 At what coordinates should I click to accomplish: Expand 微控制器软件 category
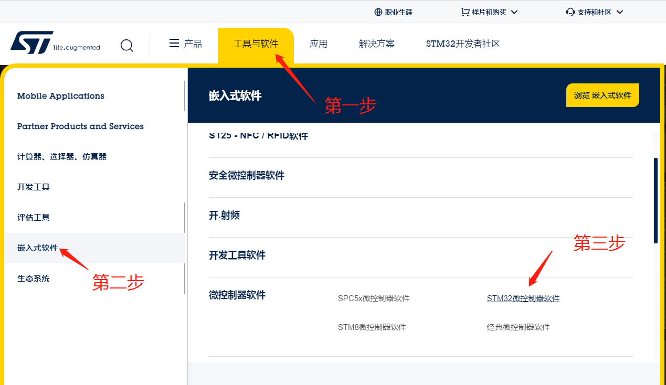(237, 295)
